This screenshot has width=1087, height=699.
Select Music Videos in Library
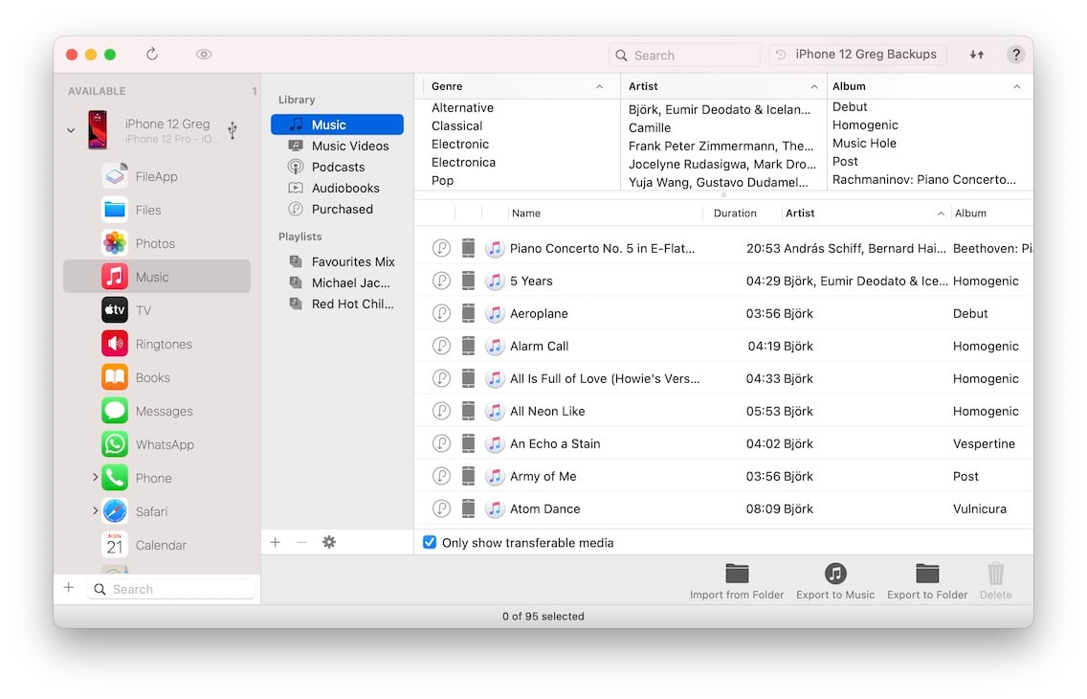tap(337, 146)
